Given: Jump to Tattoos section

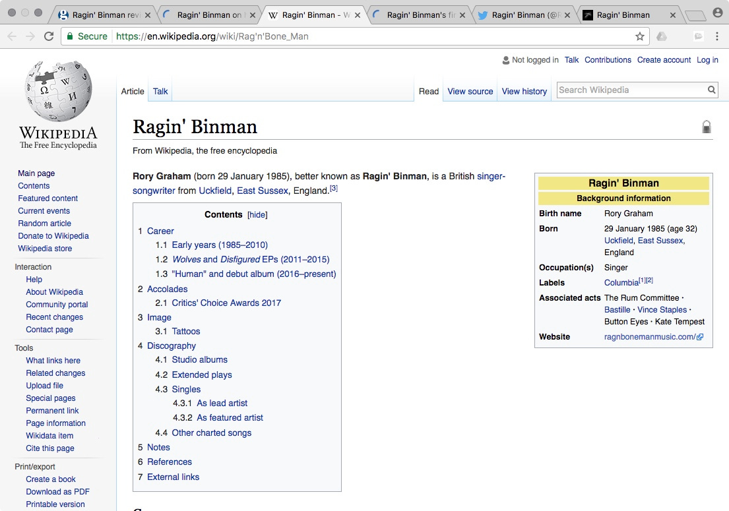Looking at the screenshot, I should point(186,331).
